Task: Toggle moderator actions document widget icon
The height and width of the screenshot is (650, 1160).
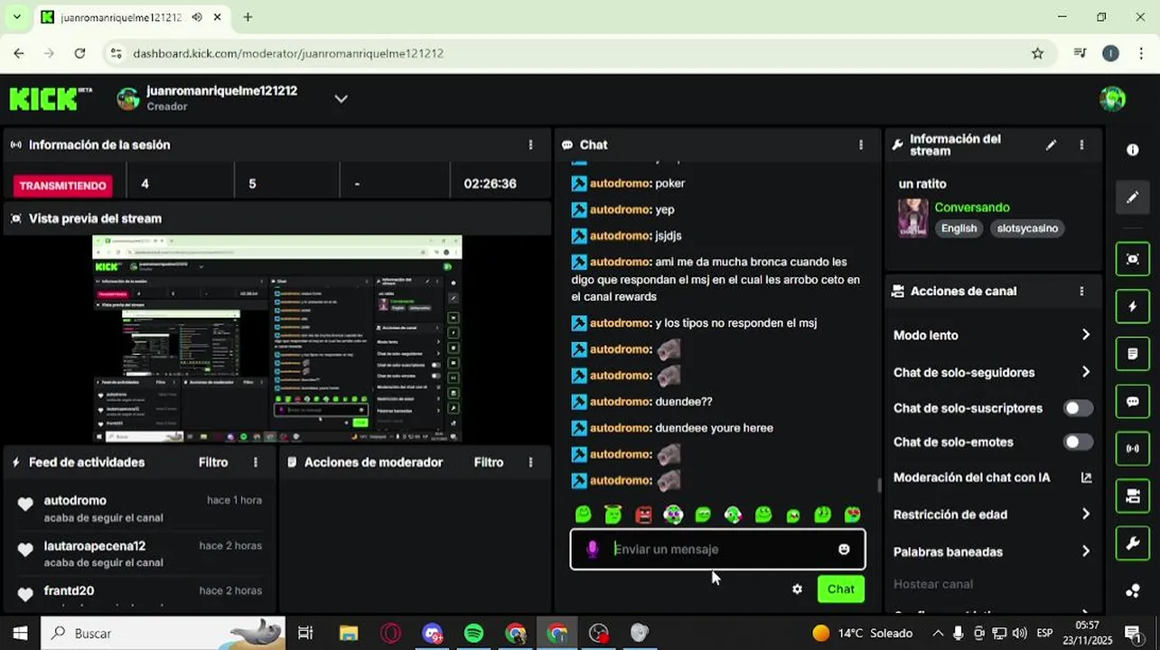Action: point(1133,354)
